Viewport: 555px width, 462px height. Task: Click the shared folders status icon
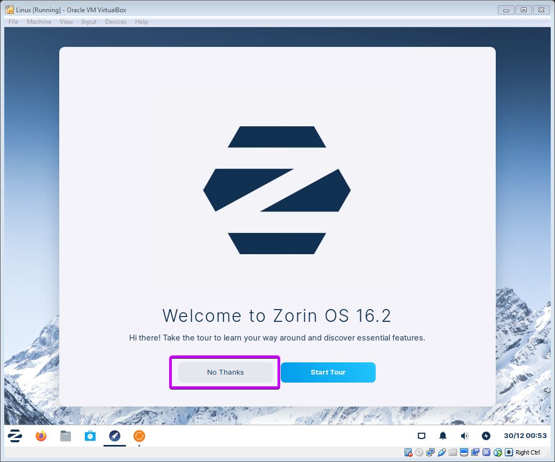(x=453, y=452)
